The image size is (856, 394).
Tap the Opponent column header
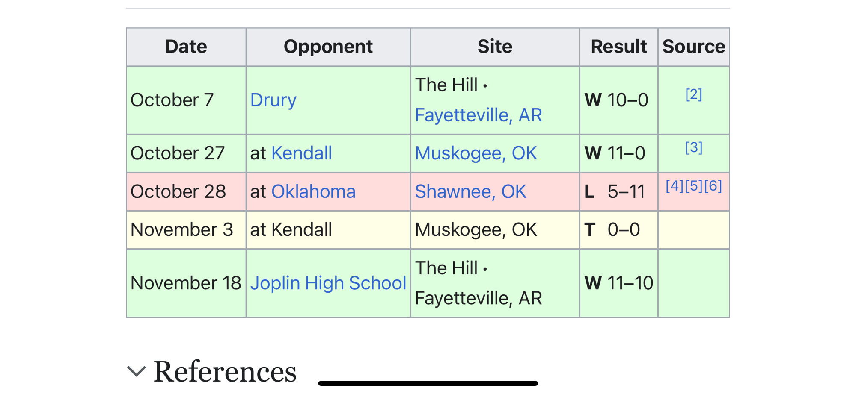(x=328, y=47)
